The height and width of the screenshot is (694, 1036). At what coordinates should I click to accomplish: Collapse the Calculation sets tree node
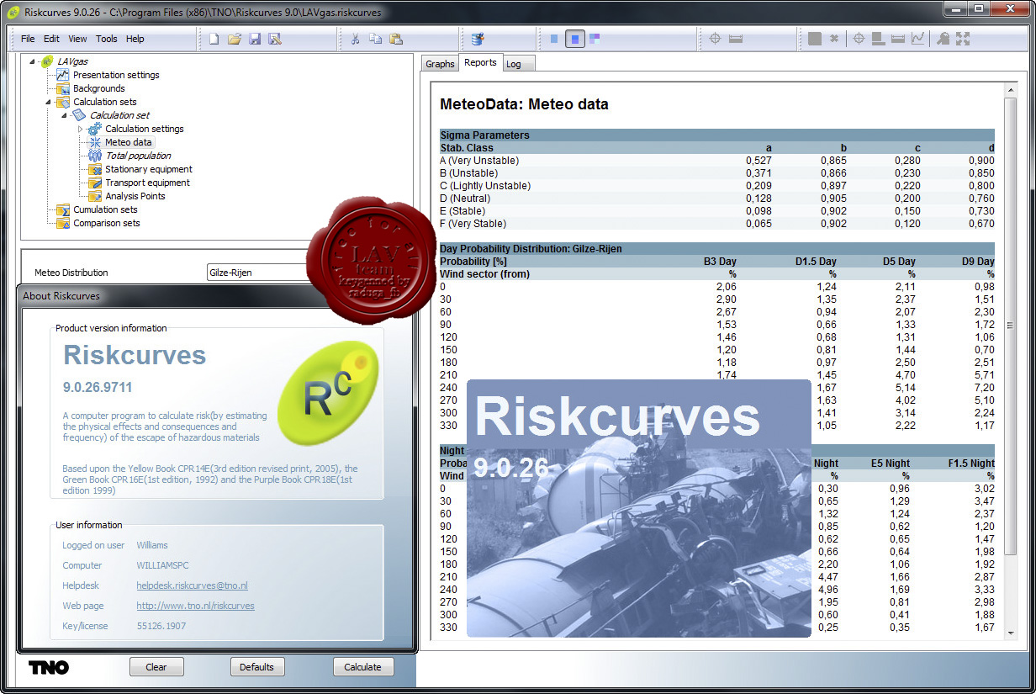[x=49, y=102]
